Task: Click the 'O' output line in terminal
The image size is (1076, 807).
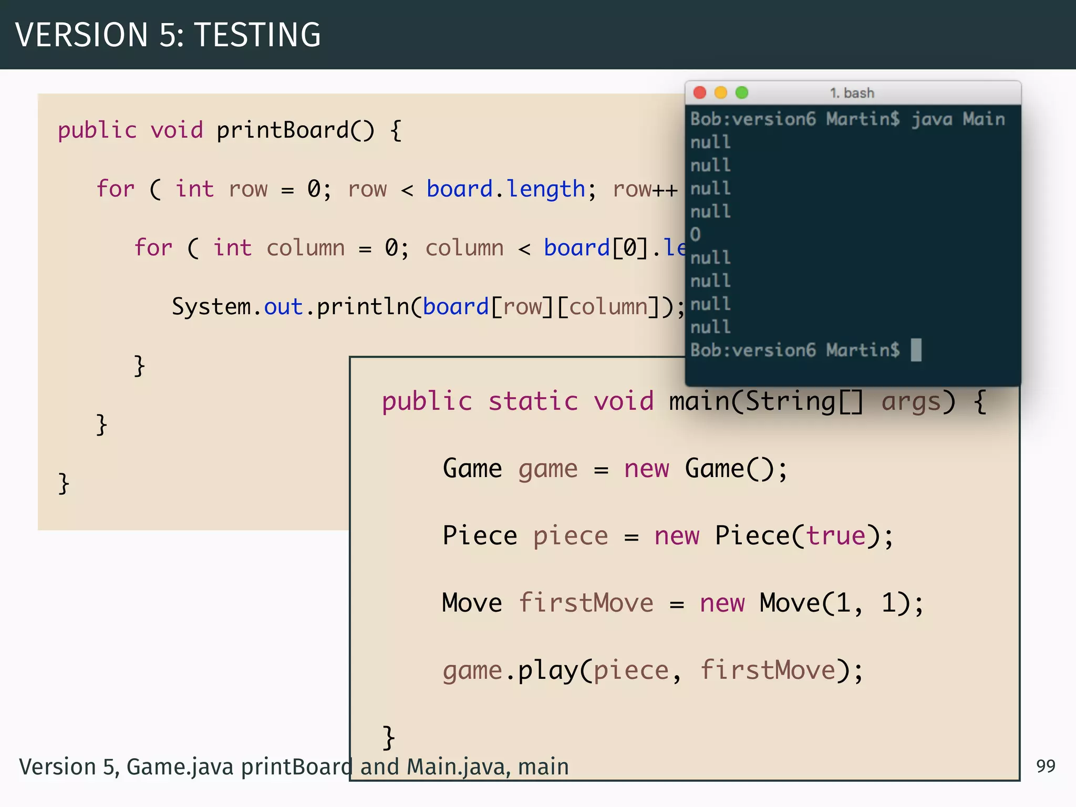Action: click(695, 234)
